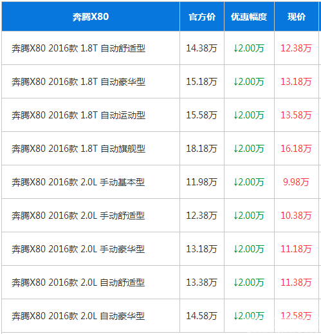Select the 2.0L 自动舒适型 model name
Image resolution: width=321 pixels, height=334 pixels.
click(78, 283)
